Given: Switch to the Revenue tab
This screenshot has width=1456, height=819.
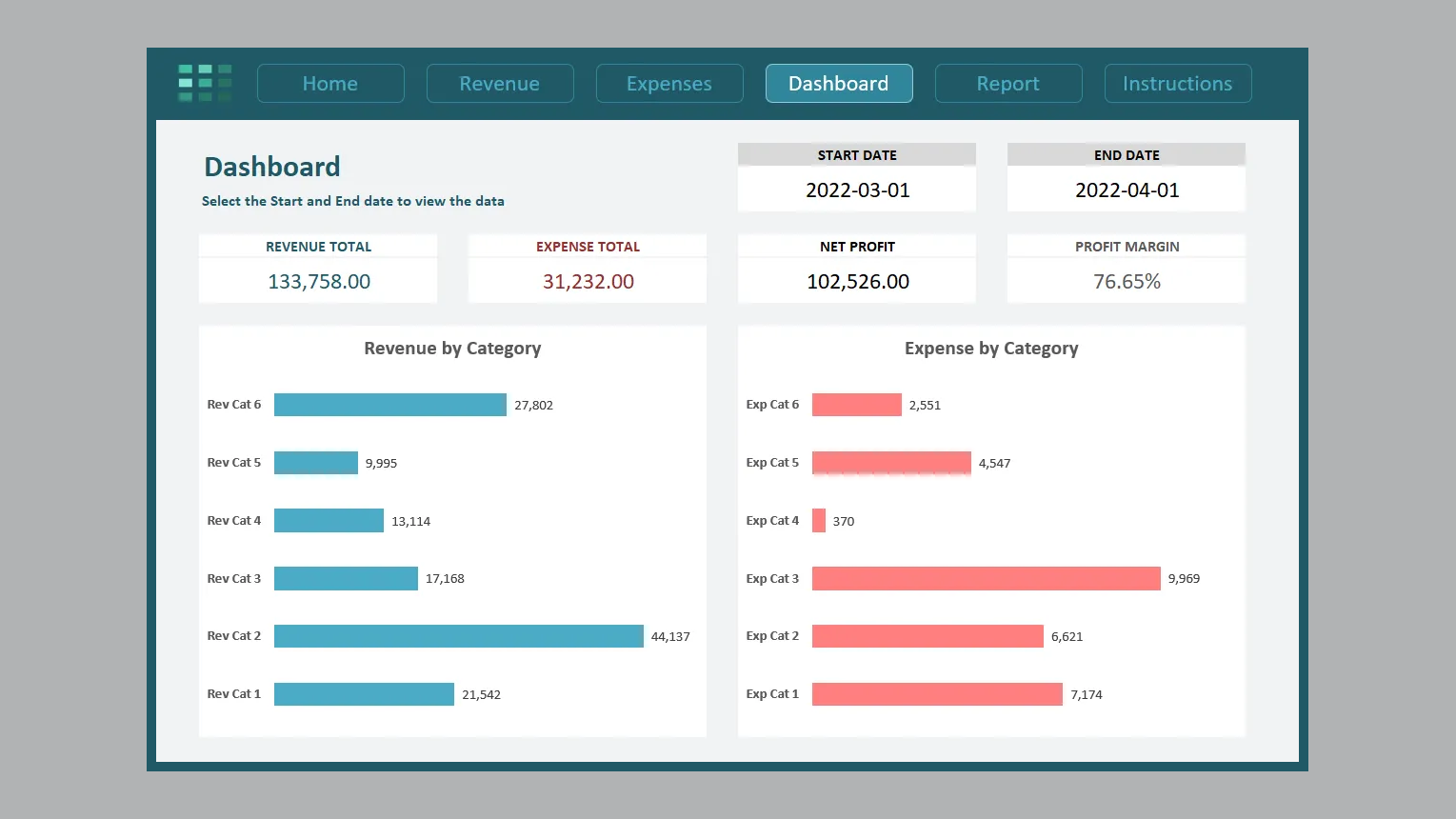Looking at the screenshot, I should click(500, 84).
